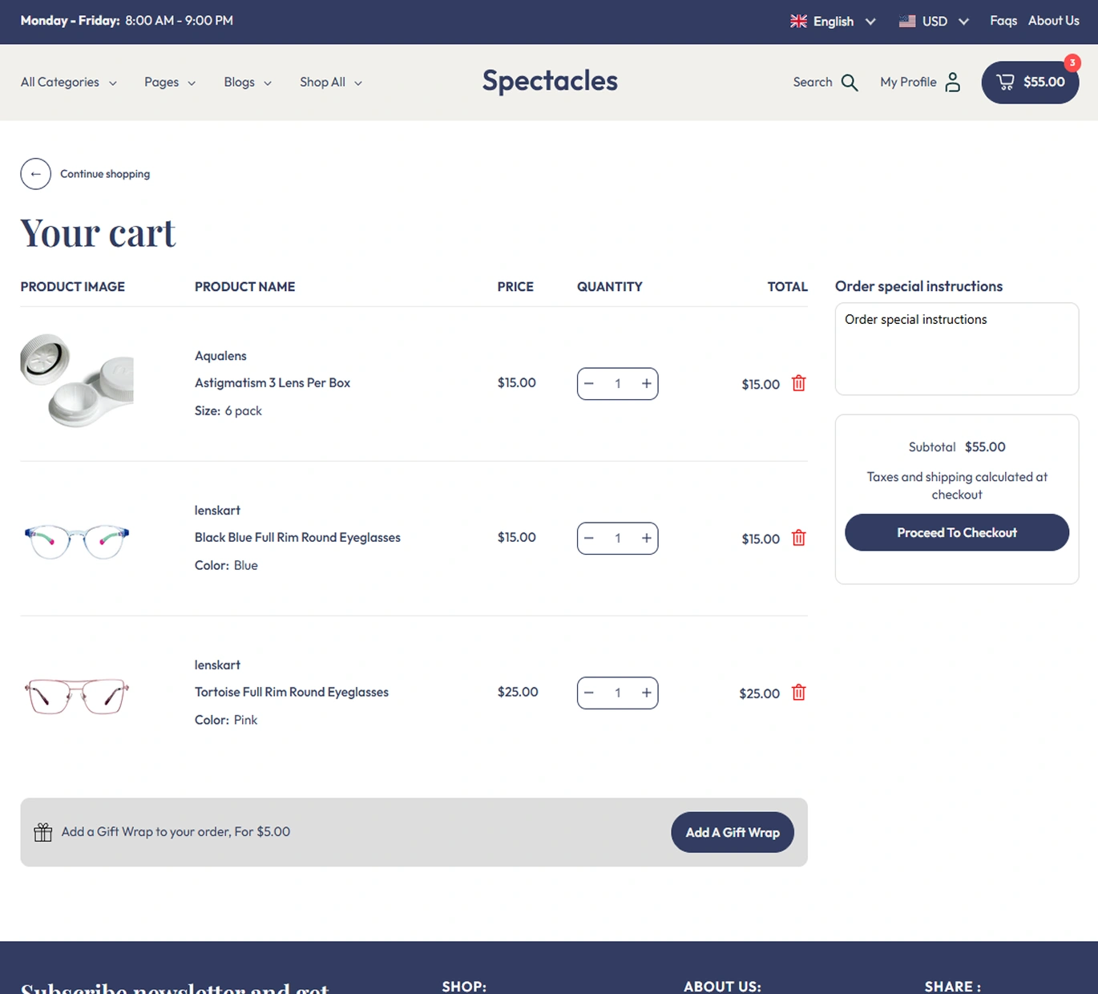The height and width of the screenshot is (994, 1098).
Task: Click the contact lens case product thumbnail
Action: point(77,381)
